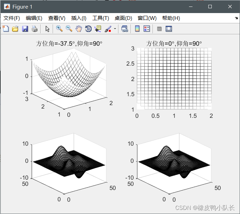Activate the Brush data tool
240x214 pixels.
108,29
